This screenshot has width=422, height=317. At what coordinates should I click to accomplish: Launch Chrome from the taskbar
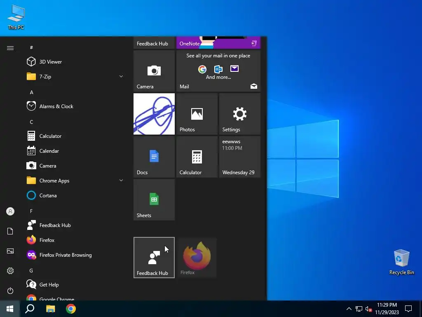point(71,309)
